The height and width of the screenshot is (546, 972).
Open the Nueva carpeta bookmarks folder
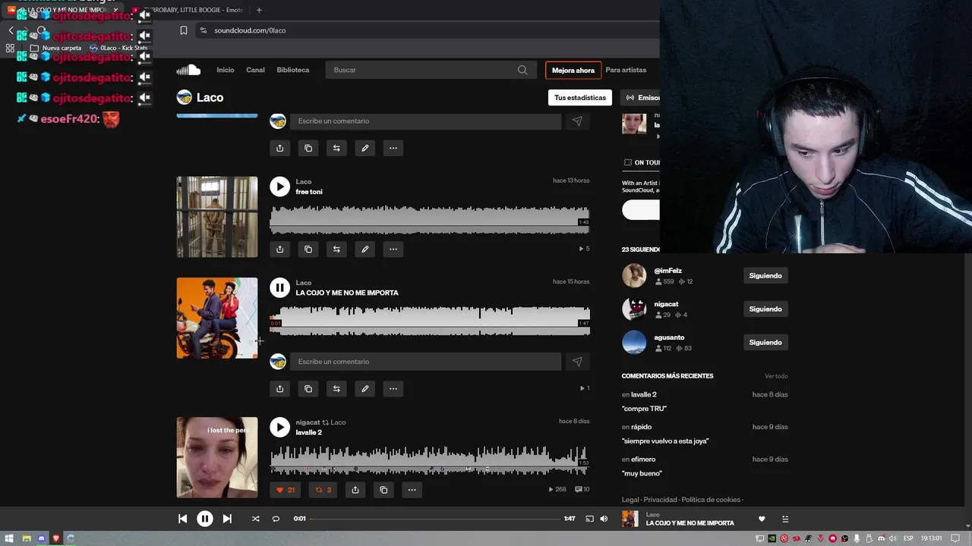[56, 48]
